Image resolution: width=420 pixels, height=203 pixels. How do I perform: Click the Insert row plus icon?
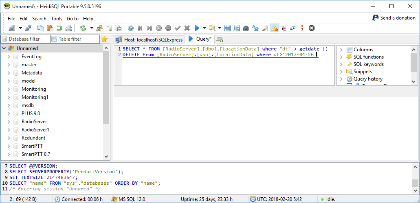click(159, 28)
